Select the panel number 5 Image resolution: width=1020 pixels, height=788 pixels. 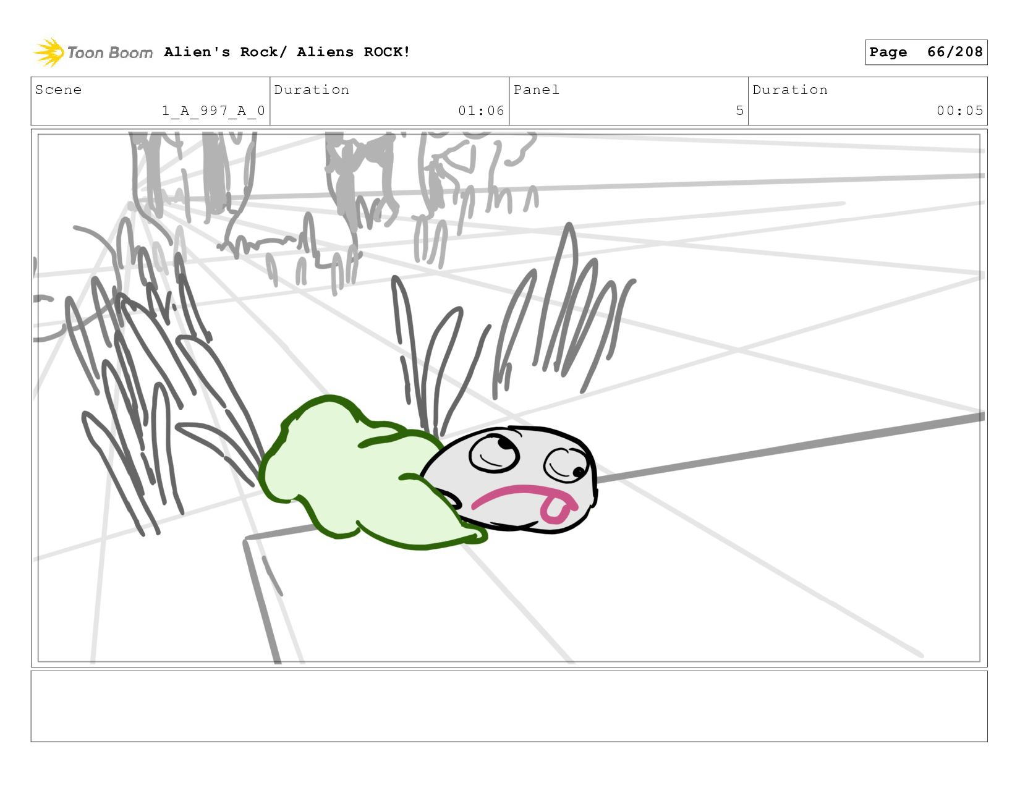click(739, 111)
